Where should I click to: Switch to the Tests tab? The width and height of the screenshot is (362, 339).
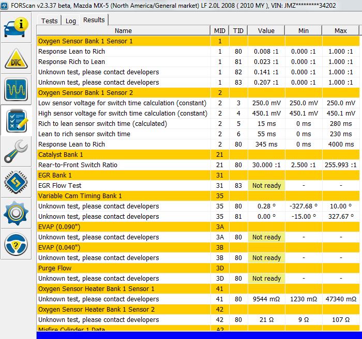[x=49, y=21]
